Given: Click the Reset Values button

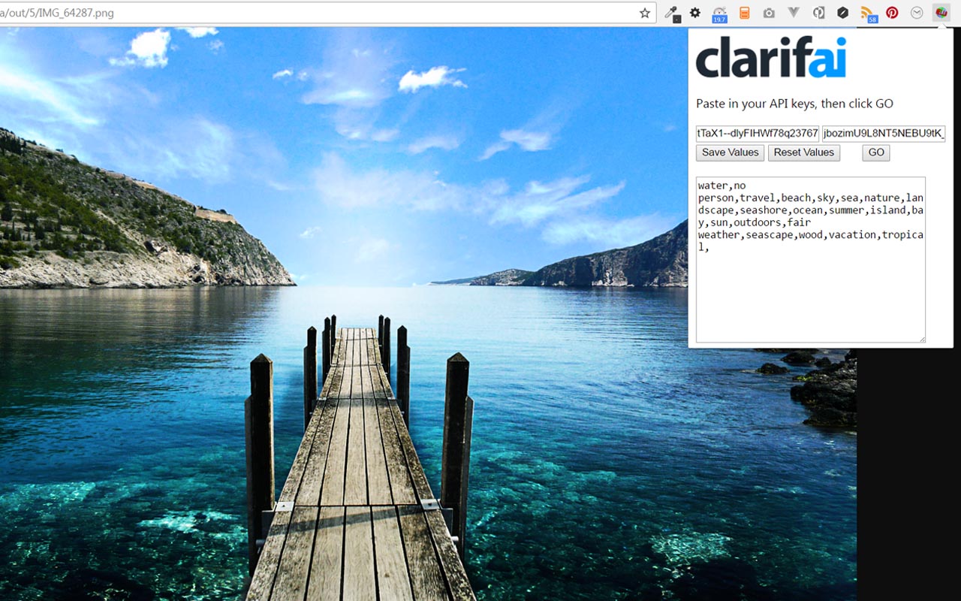Looking at the screenshot, I should click(x=803, y=153).
